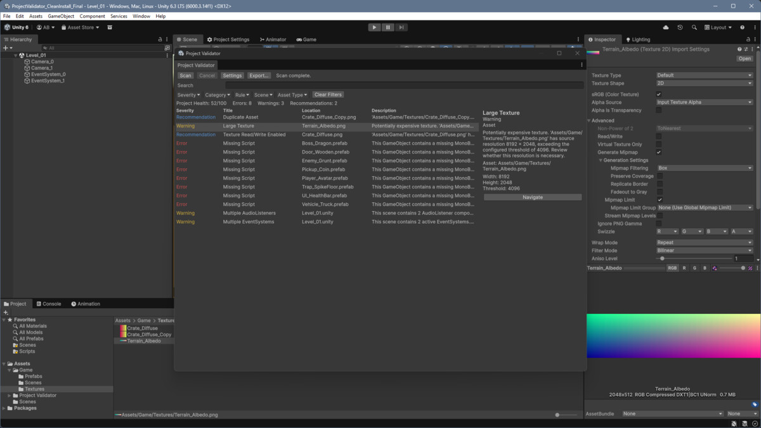Toggle the Ignore PNG Gamma checkbox
761x428 pixels.
[x=659, y=223]
